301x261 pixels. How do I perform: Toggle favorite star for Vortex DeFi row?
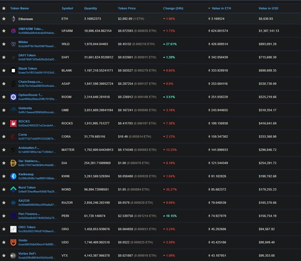pyautogui.click(x=4, y=255)
